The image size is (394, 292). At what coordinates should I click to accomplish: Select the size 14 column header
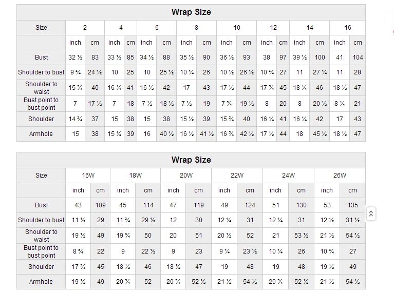[310, 27]
